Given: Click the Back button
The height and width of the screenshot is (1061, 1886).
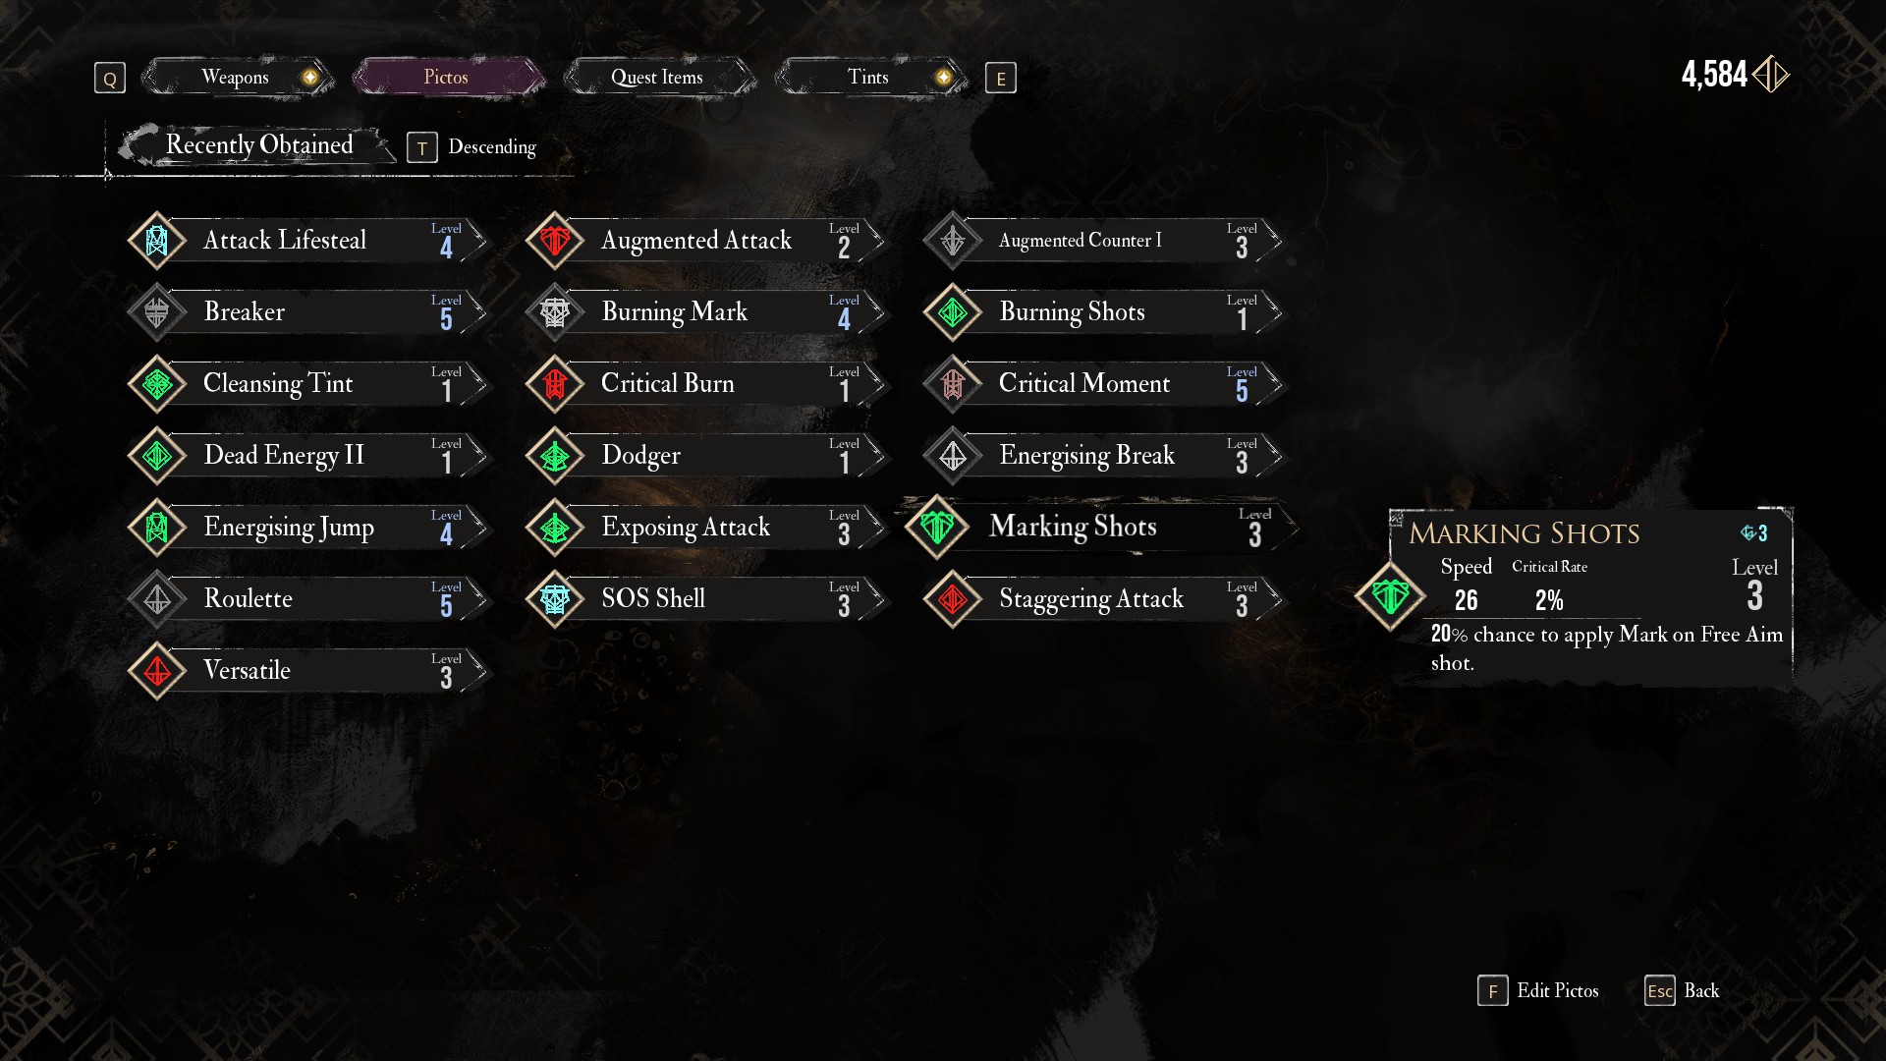Looking at the screenshot, I should (x=1683, y=990).
